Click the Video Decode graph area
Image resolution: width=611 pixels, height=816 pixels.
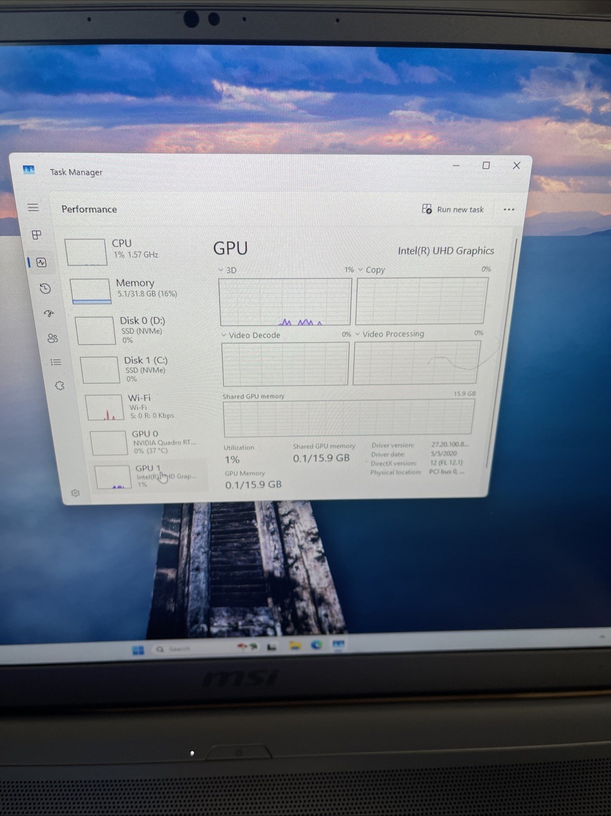click(285, 363)
